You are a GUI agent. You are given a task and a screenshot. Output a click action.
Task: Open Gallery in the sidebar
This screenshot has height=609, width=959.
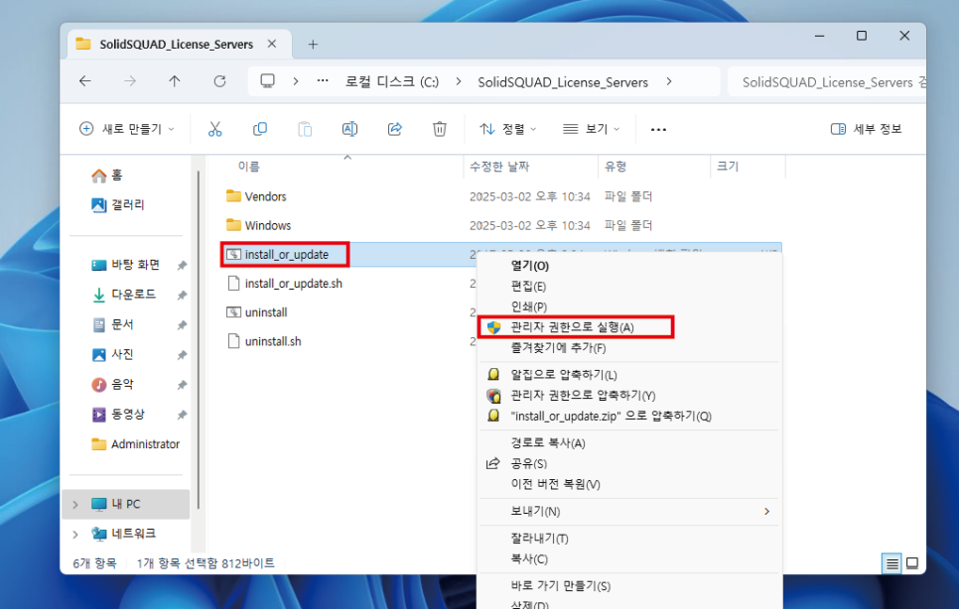tap(118, 205)
